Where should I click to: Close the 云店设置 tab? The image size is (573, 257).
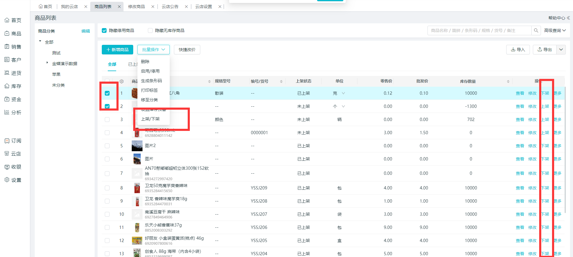click(220, 7)
